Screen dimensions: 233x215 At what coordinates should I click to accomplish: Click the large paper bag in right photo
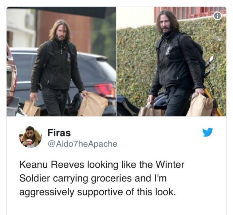coord(200,106)
